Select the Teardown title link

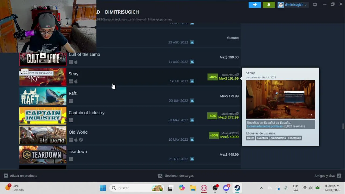(78, 151)
